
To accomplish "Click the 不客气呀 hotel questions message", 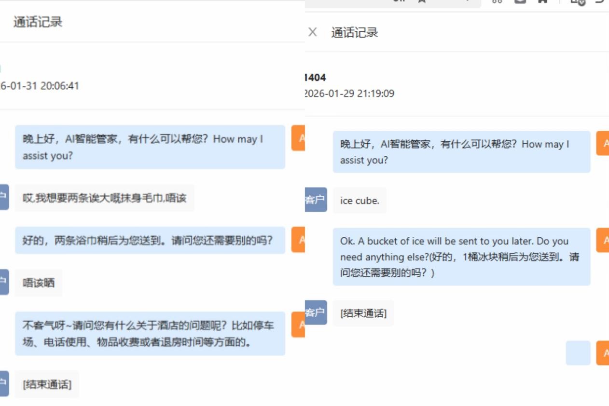I will pyautogui.click(x=150, y=334).
